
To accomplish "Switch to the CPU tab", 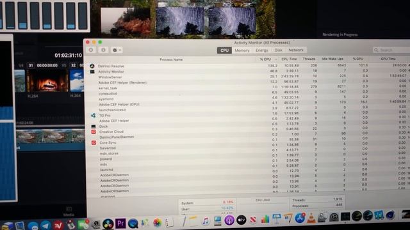I will (x=224, y=50).
